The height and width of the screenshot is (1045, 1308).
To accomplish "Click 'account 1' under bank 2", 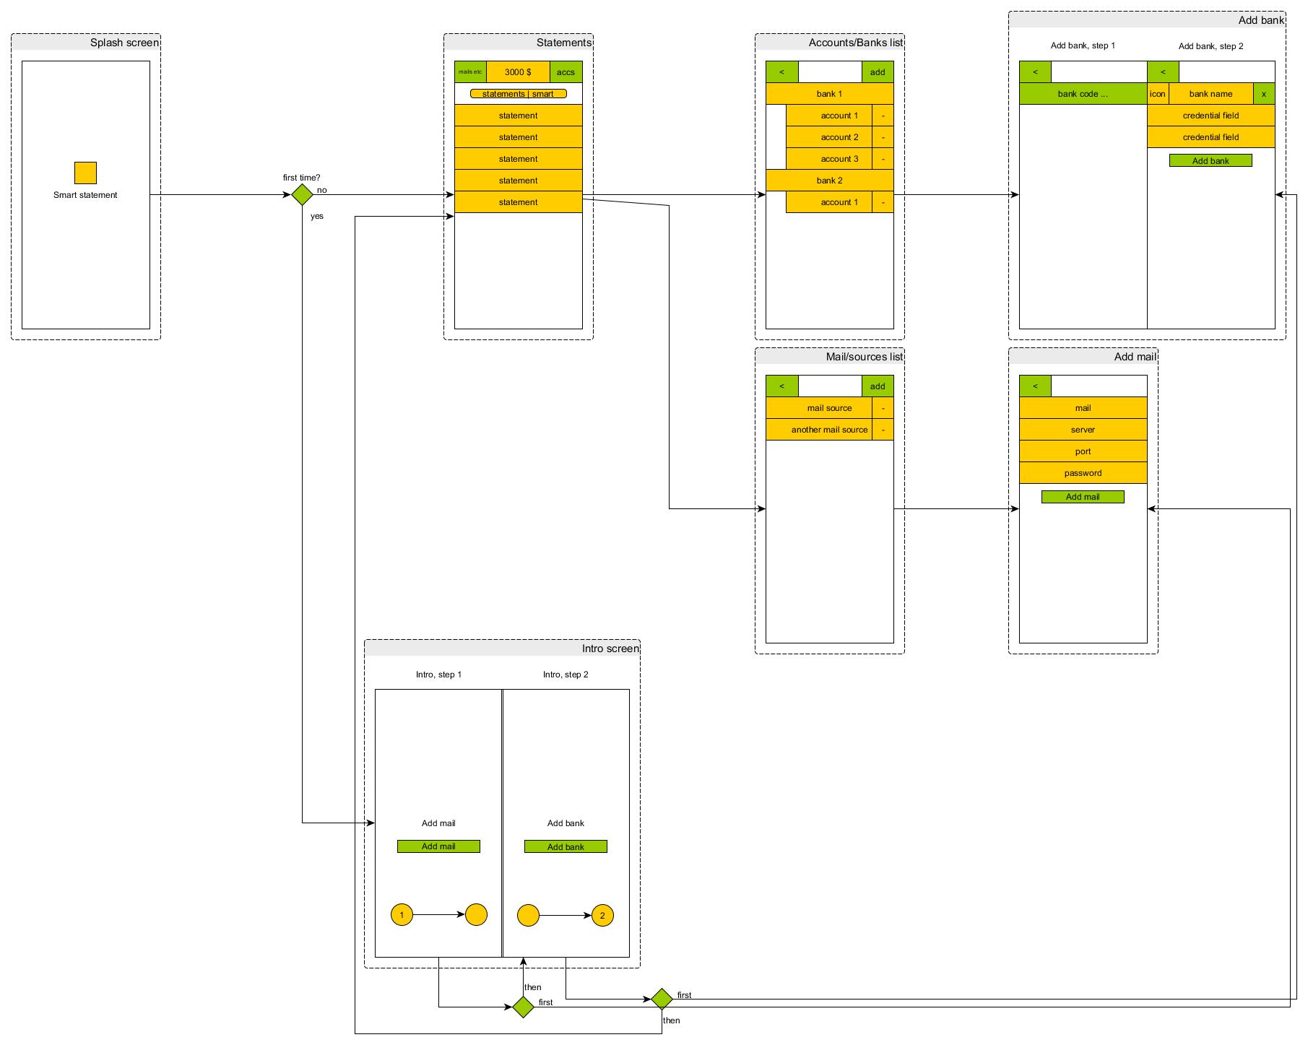I will pos(829,202).
